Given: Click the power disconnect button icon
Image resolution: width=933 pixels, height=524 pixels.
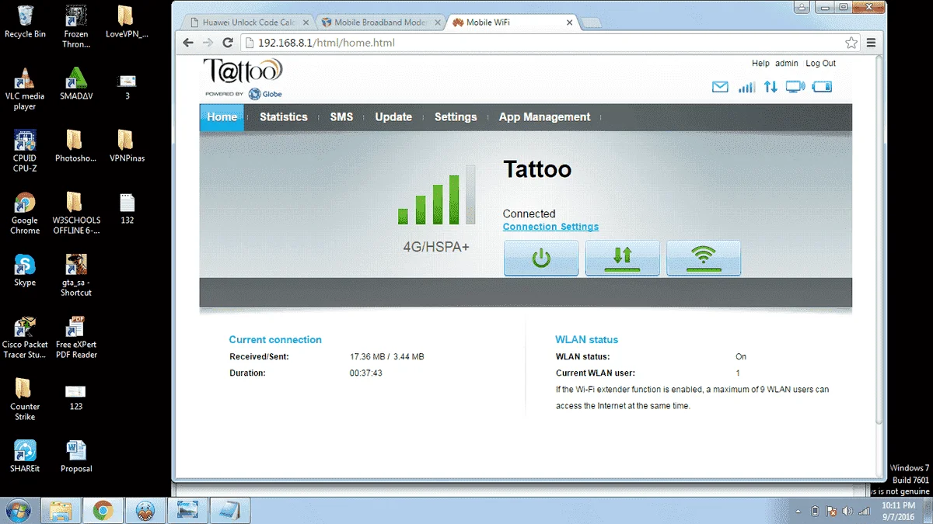Looking at the screenshot, I should [x=541, y=258].
